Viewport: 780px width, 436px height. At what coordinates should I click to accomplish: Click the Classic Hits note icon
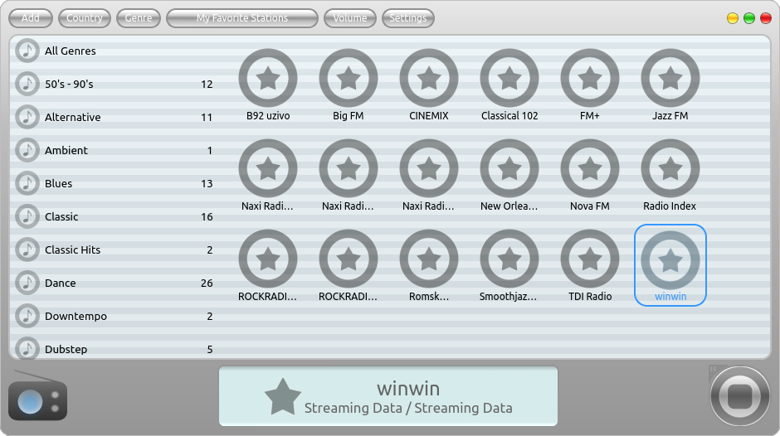pos(27,249)
